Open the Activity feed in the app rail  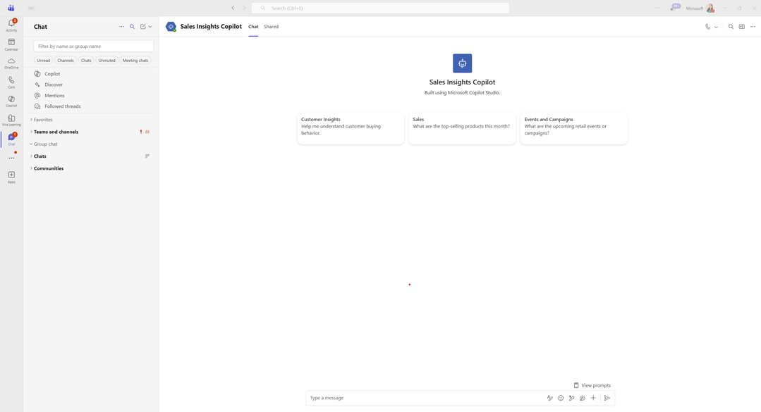click(x=11, y=25)
